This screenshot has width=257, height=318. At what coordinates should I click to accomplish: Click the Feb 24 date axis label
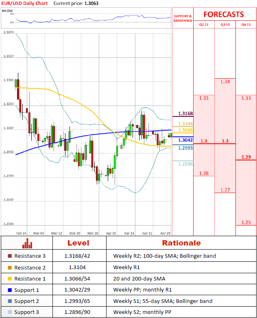coord(21,233)
